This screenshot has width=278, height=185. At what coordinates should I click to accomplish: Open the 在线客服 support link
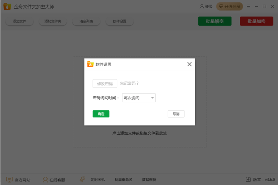coord(54,180)
